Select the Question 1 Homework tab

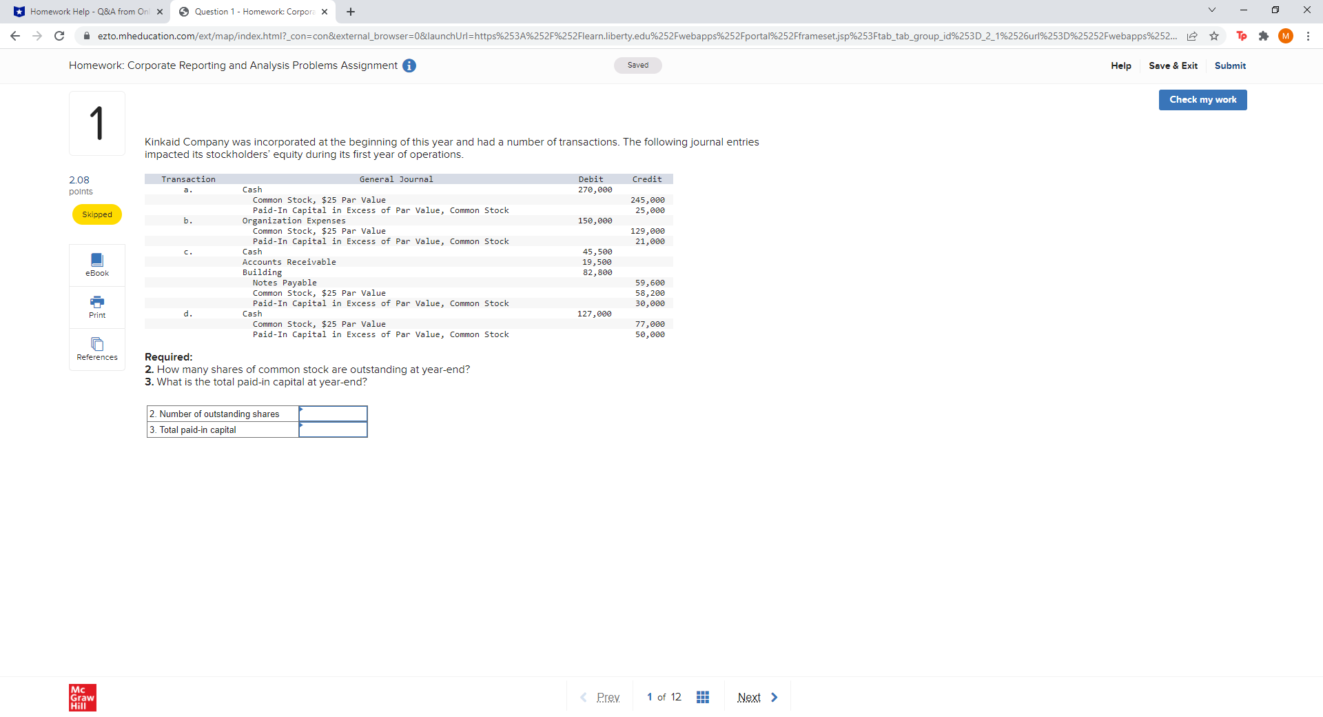click(x=254, y=12)
